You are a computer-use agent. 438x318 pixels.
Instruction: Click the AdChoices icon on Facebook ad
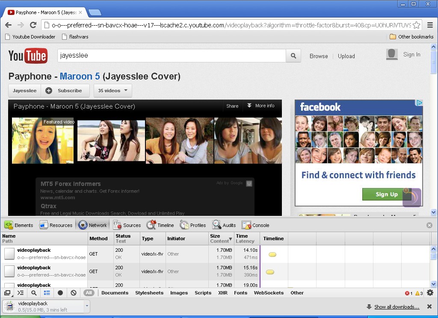coord(419,103)
